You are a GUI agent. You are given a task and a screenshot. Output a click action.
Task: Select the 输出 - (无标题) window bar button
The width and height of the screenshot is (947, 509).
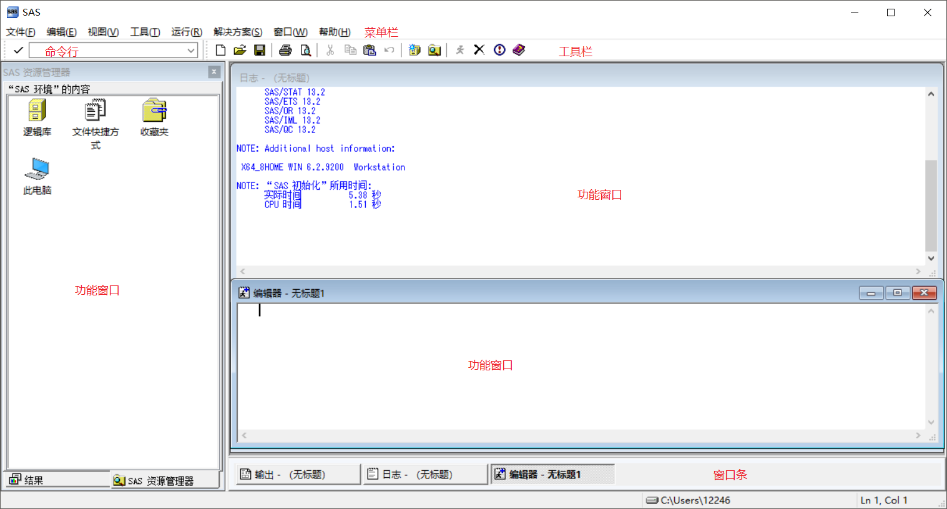(298, 474)
